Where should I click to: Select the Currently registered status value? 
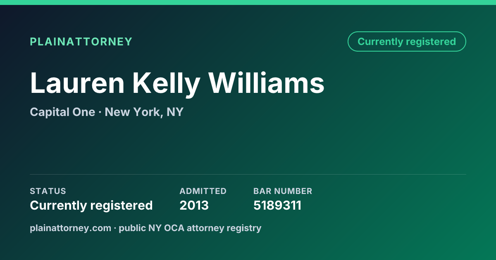click(x=91, y=206)
